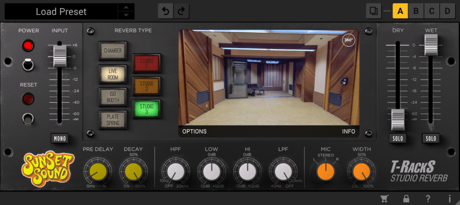460x205 pixels.
Task: Click the preset up arrow
Action: click(x=126, y=7)
